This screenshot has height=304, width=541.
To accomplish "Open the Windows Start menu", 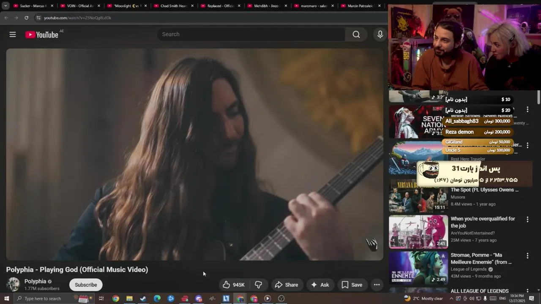I will coord(6,299).
